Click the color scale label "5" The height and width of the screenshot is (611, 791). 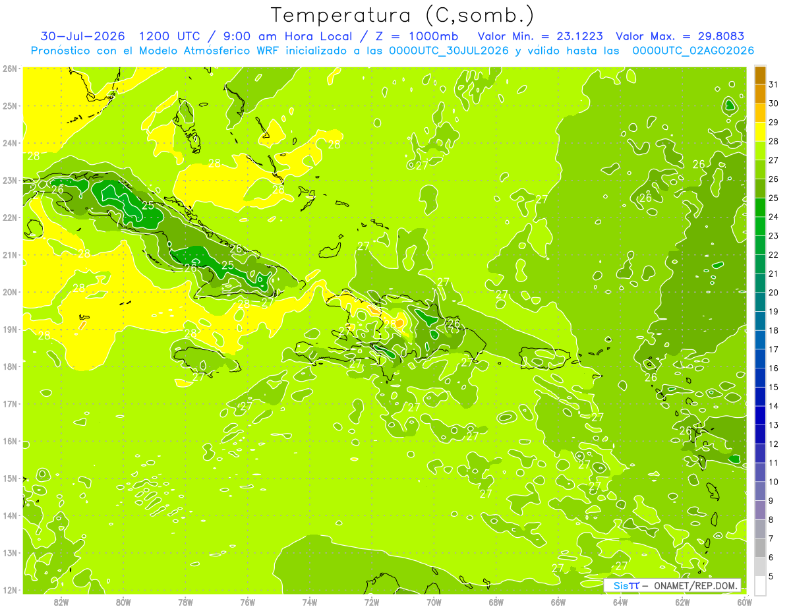pos(771,577)
